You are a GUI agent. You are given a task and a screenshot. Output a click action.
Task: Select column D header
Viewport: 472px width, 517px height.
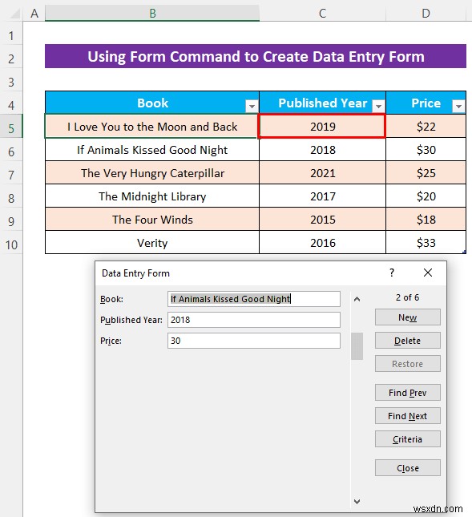426,13
